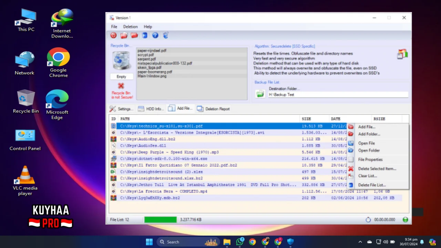Click the file icon of insightdetroitsound (2).xlsx row
Image resolution: width=441 pixels, height=248 pixels.
113,172
